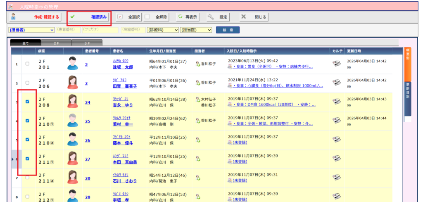Click the chart icon in 田賀 亜喜子's row
This screenshot has height=202, width=423.
[337, 83]
